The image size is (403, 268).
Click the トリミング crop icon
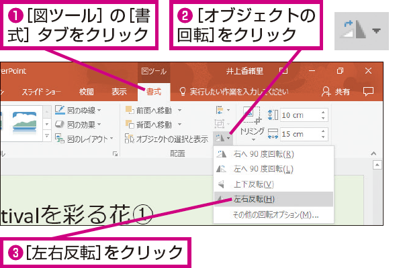(252, 115)
